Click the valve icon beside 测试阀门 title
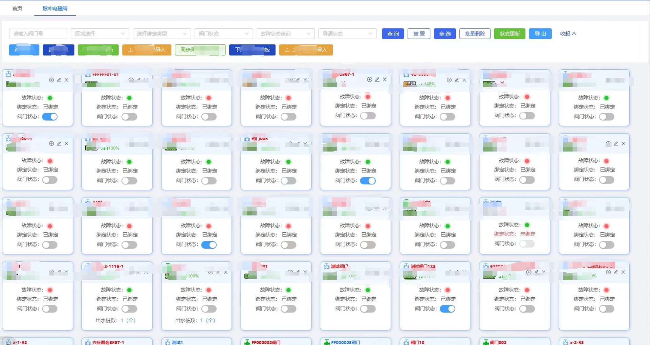650x345 pixels. [x=326, y=267]
